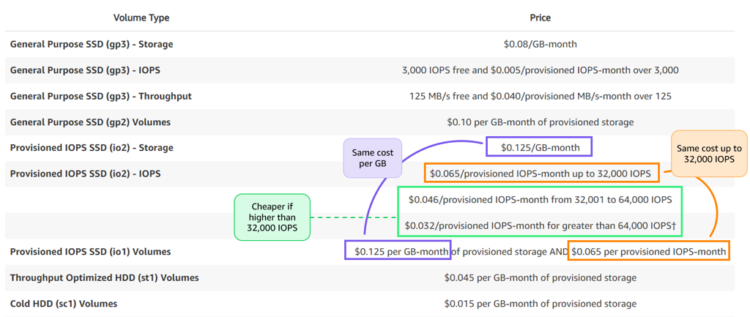Select Throughput Optimized HDD (st1) Volumes label
Screen dimensions: 750x317
click(105, 277)
